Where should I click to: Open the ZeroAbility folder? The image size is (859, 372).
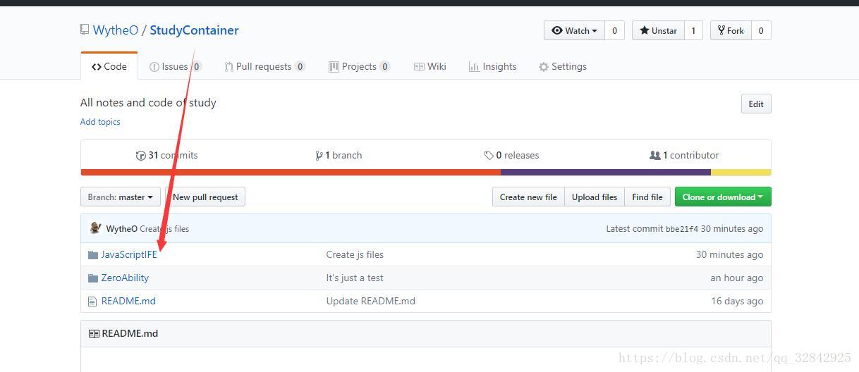[125, 278]
